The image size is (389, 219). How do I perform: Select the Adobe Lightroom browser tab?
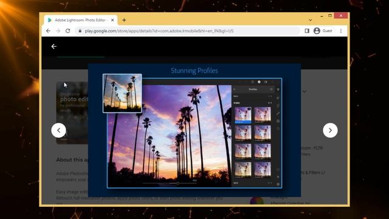(81, 20)
